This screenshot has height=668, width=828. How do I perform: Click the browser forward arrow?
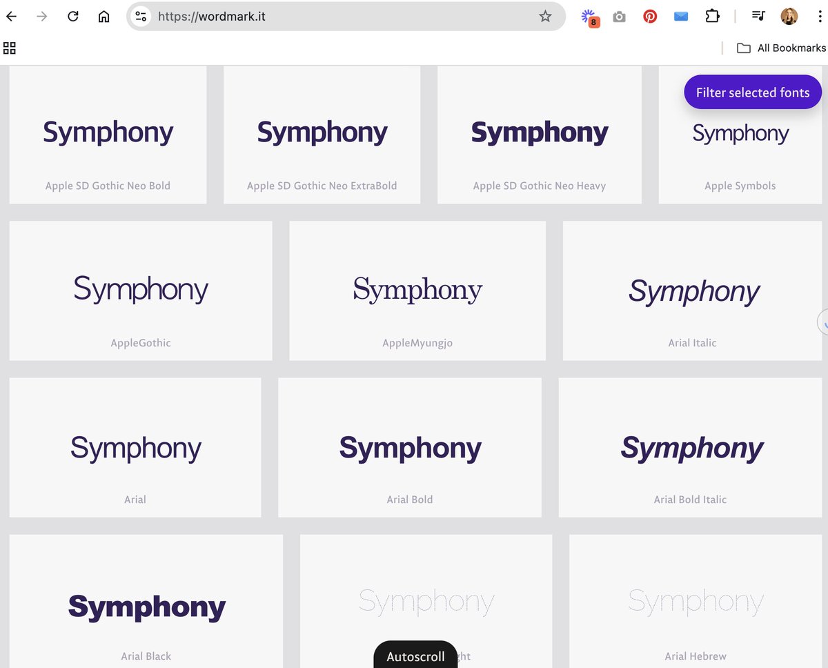[42, 17]
